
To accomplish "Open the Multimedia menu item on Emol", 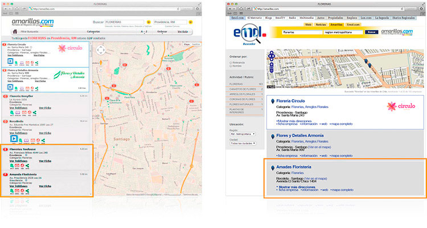I will point(306,18).
